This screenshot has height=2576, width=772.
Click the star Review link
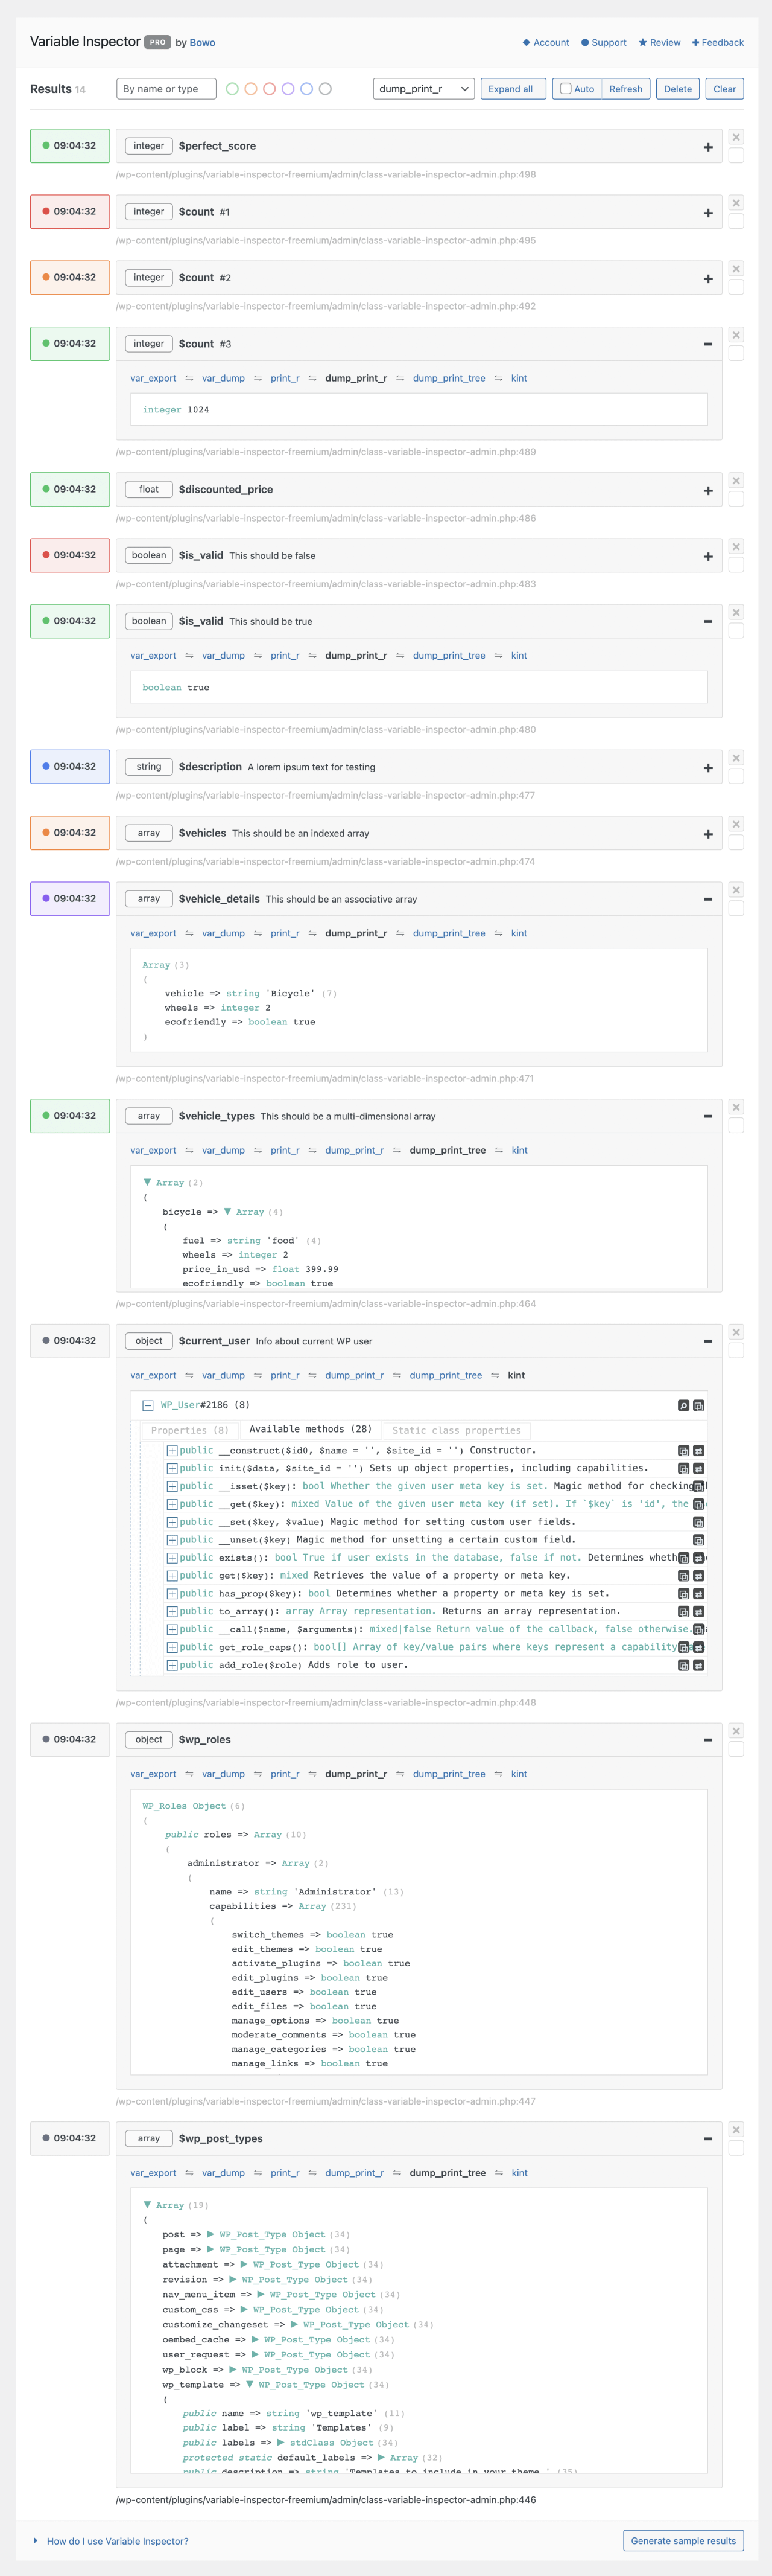[659, 43]
